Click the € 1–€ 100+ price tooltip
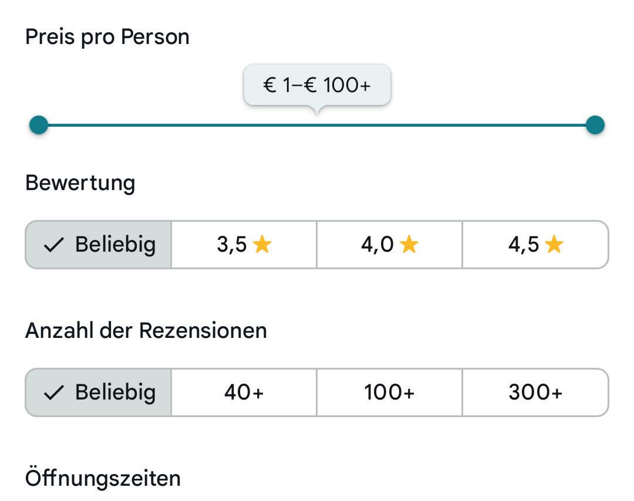 click(317, 85)
